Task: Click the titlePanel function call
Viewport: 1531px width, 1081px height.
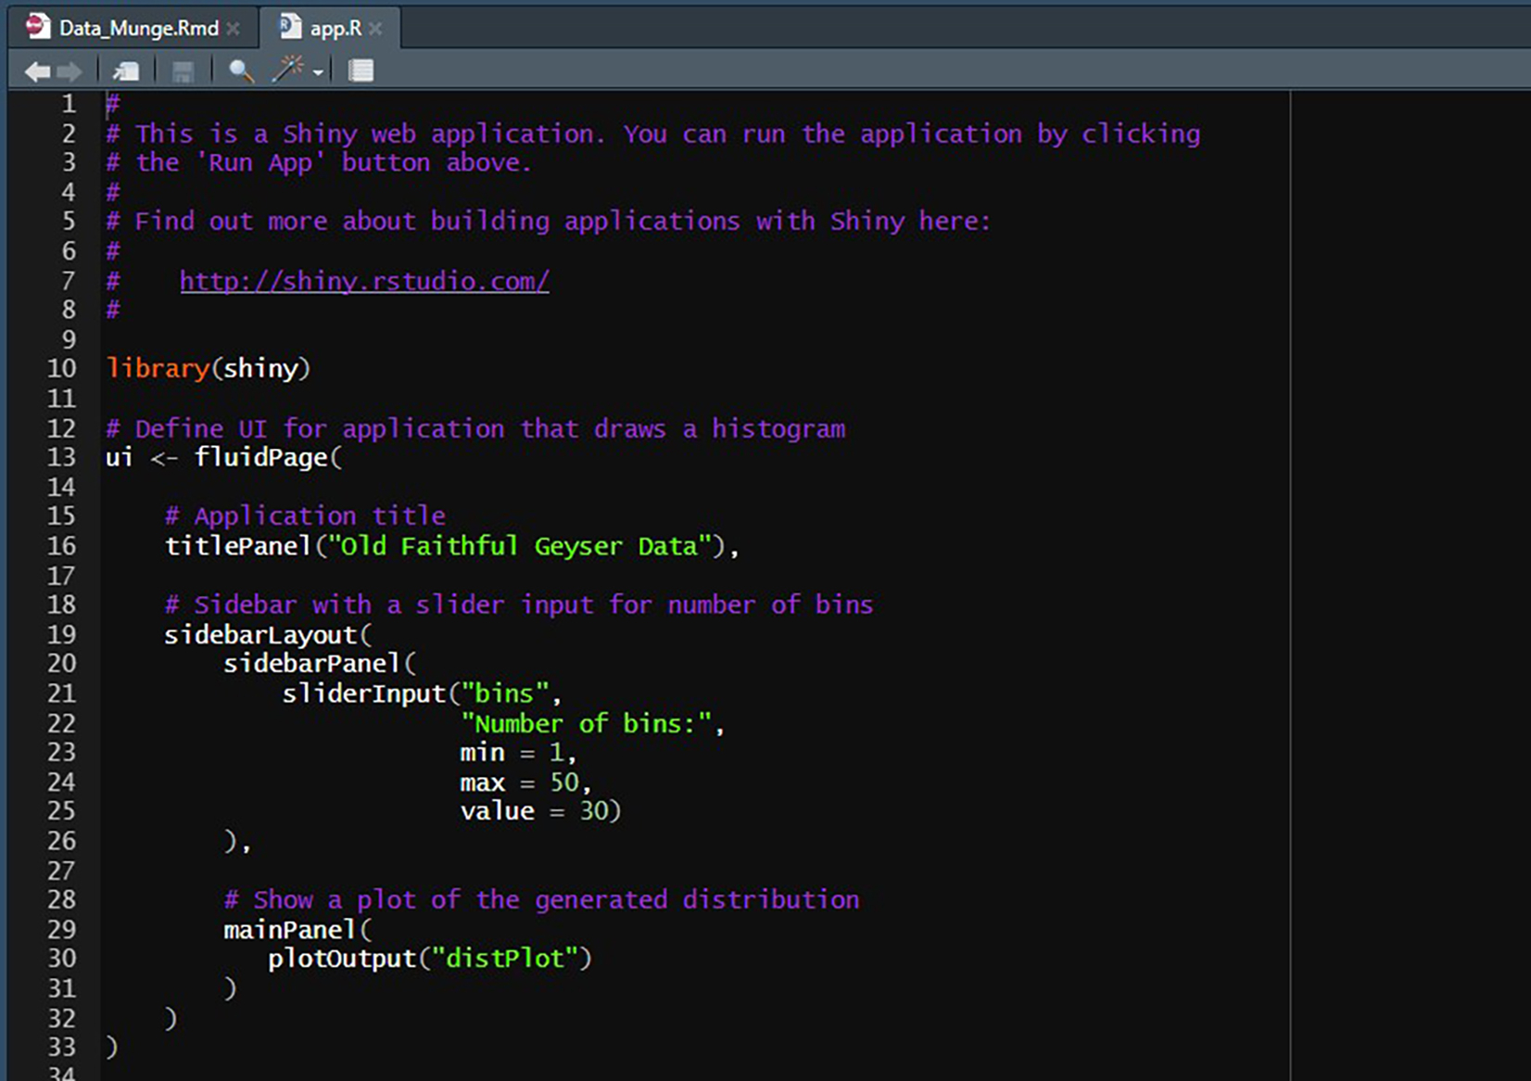Action: coord(237,546)
